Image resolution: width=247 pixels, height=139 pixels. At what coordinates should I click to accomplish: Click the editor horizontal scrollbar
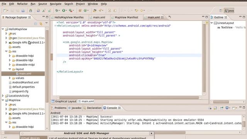click(129, 98)
